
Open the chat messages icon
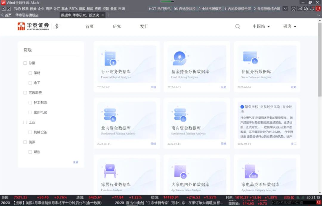[306, 9]
